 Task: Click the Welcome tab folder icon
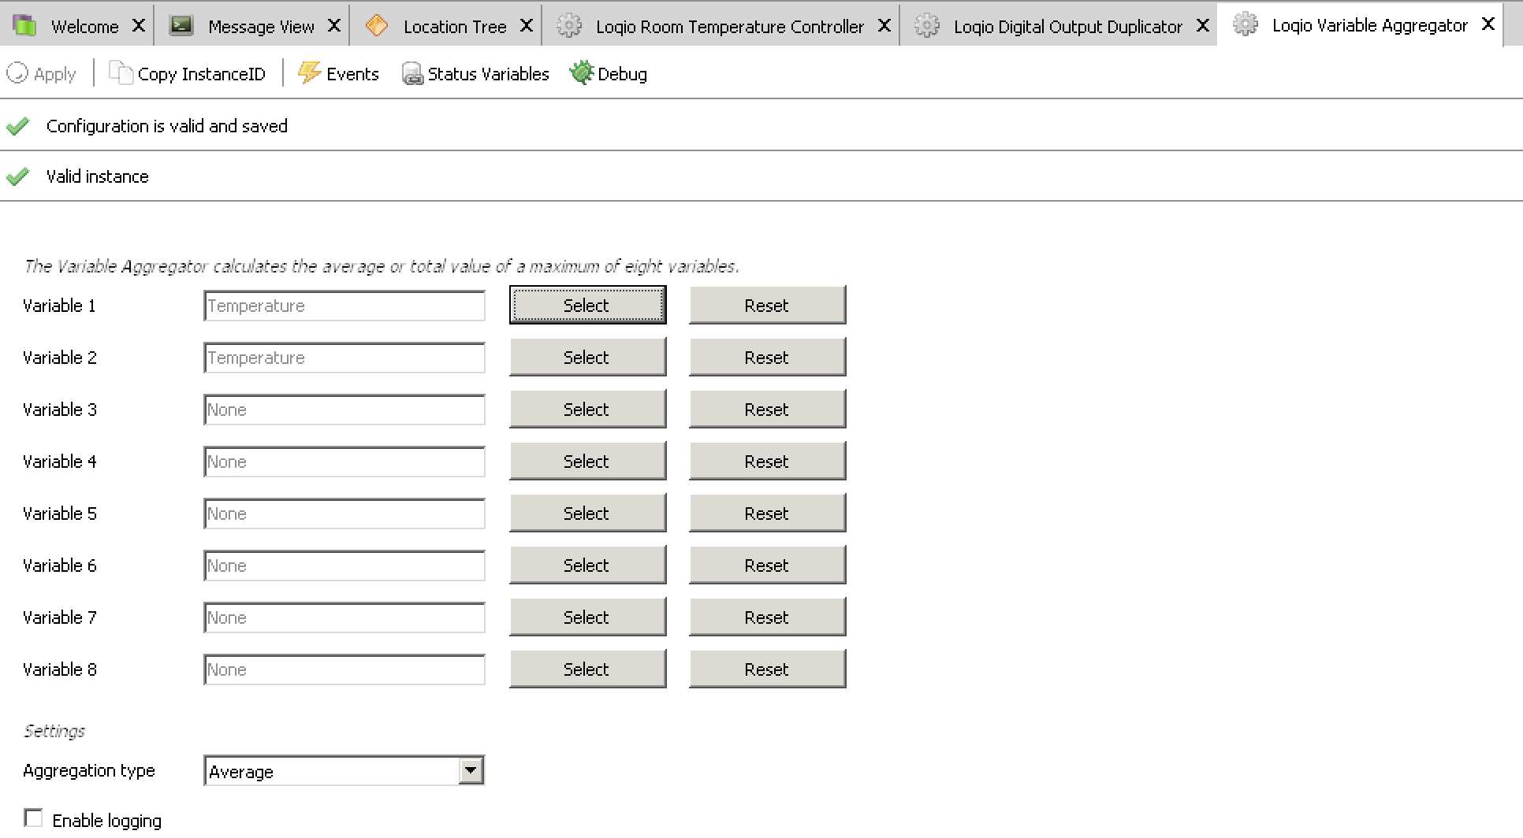click(x=25, y=25)
